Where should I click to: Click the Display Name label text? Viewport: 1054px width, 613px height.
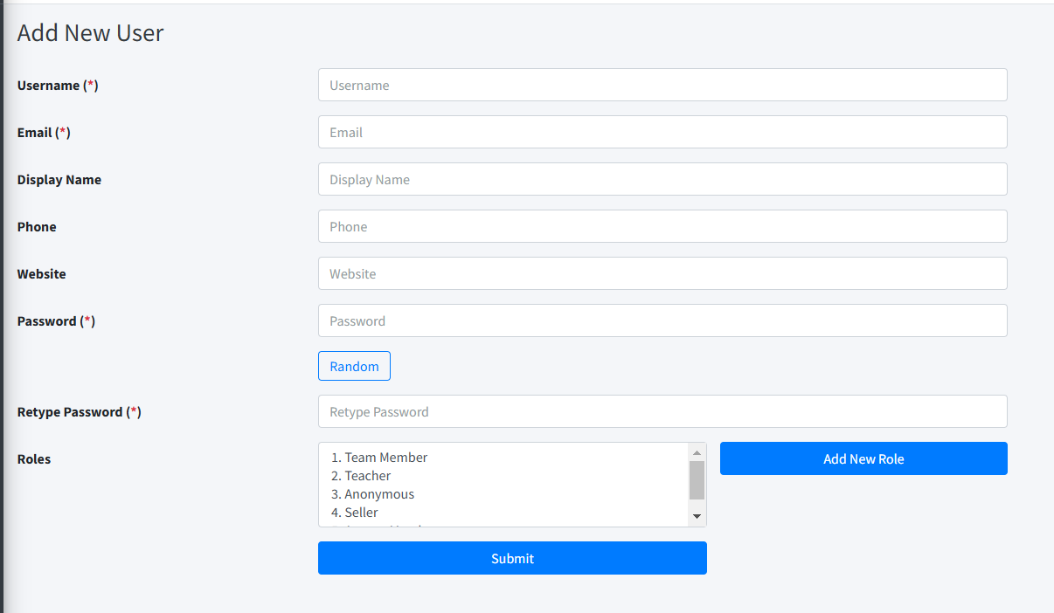click(x=59, y=180)
